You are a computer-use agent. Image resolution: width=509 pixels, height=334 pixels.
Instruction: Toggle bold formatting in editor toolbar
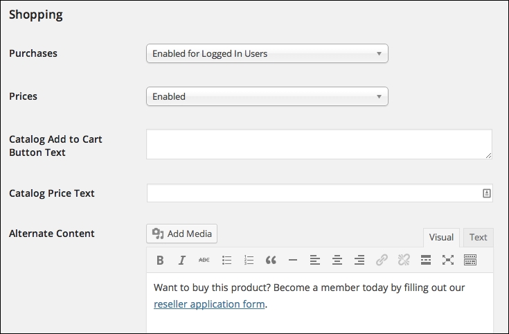tap(160, 260)
